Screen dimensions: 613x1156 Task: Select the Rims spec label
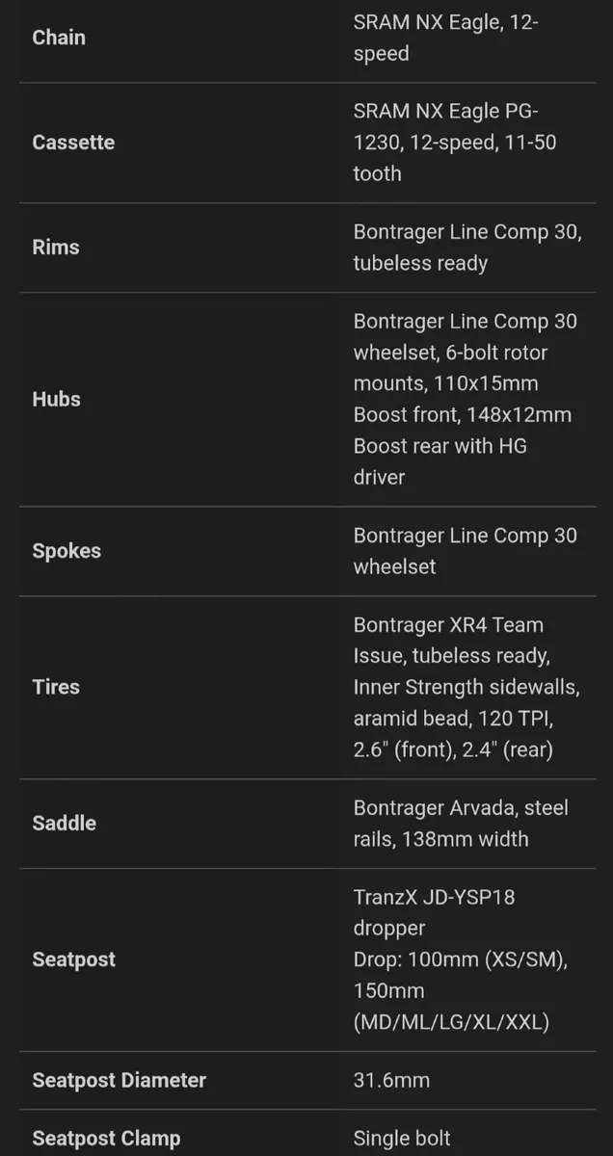click(56, 247)
